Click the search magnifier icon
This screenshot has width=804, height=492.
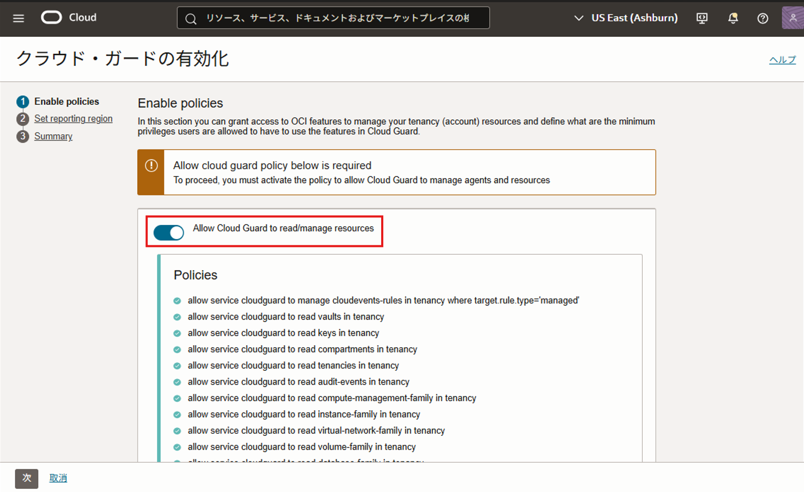[191, 19]
